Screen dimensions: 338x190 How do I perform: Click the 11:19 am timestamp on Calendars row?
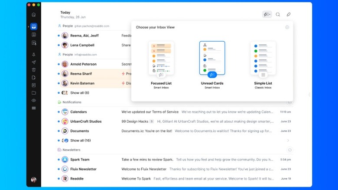(286, 112)
